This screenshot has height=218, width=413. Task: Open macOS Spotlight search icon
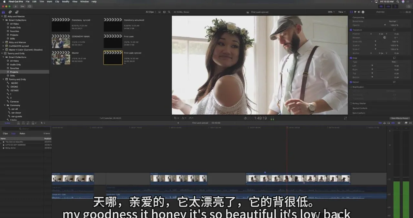click(398, 2)
